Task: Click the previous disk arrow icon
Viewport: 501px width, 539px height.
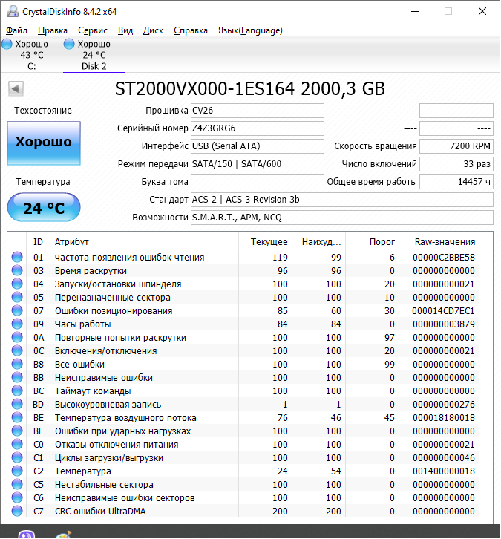Action: click(x=15, y=89)
